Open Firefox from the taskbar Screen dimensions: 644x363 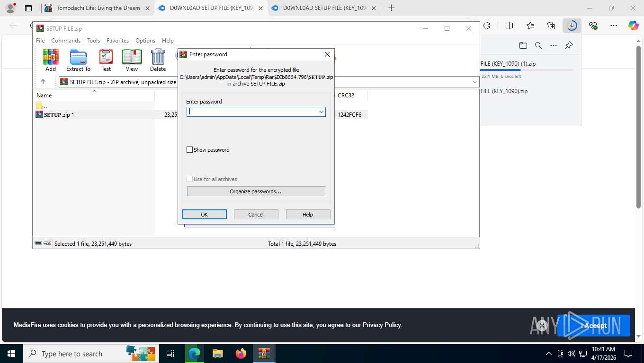[241, 354]
